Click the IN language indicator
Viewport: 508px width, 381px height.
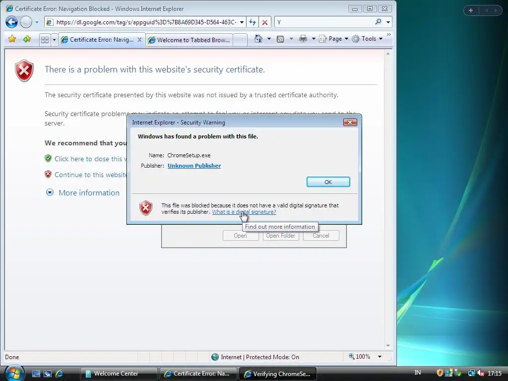[418, 373]
